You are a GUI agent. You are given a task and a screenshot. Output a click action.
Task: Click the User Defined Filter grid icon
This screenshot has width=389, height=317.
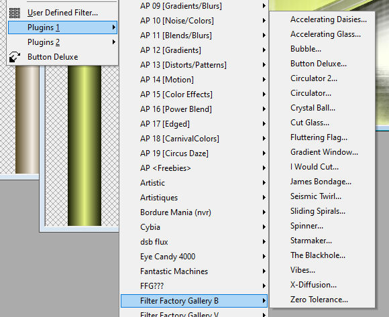pos(15,13)
